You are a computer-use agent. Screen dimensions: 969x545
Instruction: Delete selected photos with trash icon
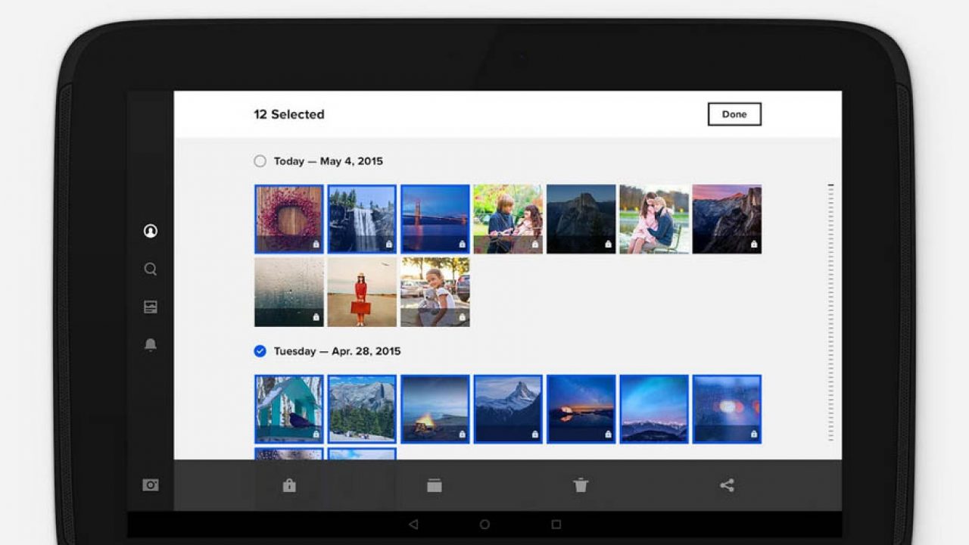pos(581,486)
